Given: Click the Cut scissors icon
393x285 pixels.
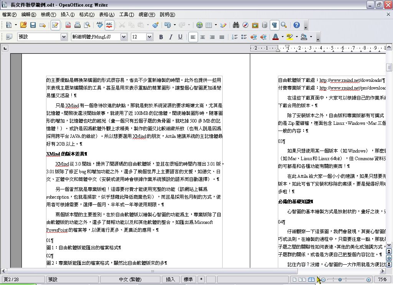Looking at the screenshot, I should coord(122,25).
